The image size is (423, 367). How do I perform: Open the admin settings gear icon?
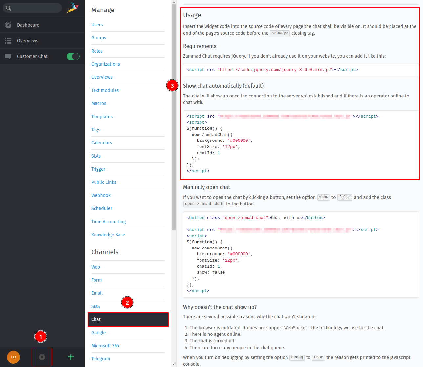(42, 357)
